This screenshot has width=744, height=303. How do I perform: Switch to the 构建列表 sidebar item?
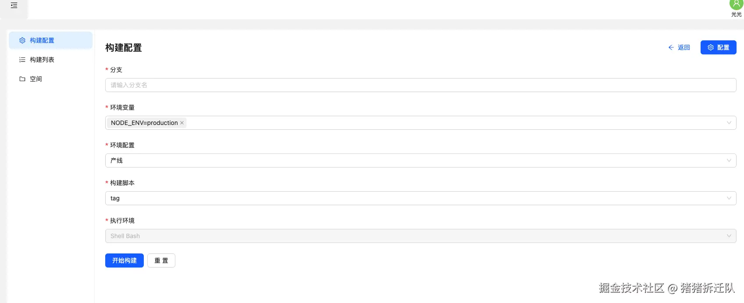[x=42, y=60]
